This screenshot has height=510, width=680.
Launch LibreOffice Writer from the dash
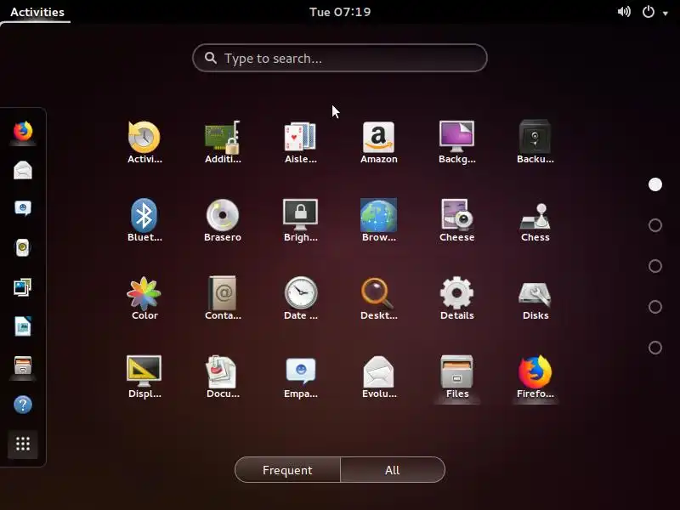point(23,326)
